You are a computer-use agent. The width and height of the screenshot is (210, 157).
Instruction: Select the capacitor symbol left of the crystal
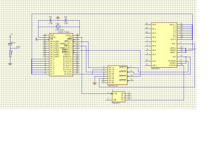click(x=50, y=21)
